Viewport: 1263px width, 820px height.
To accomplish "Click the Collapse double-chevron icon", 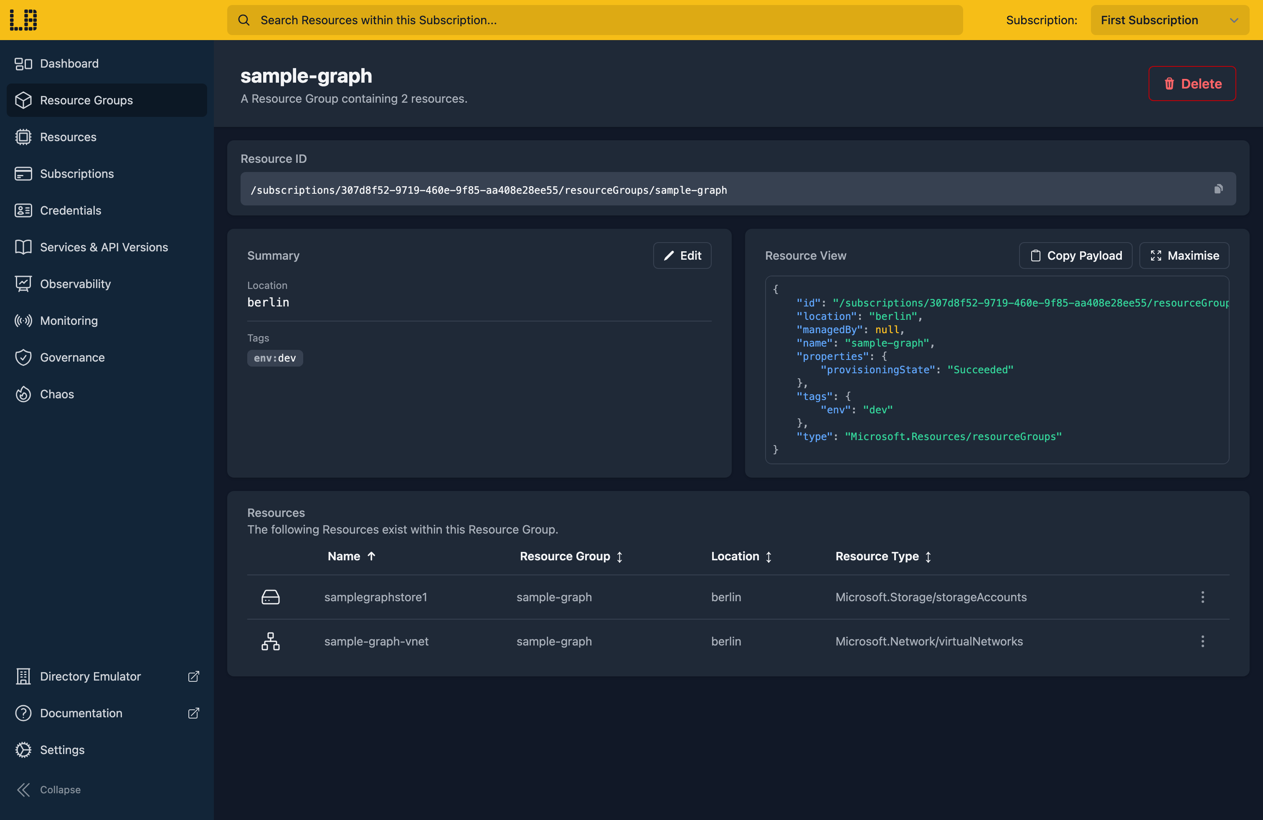I will pyautogui.click(x=23, y=790).
